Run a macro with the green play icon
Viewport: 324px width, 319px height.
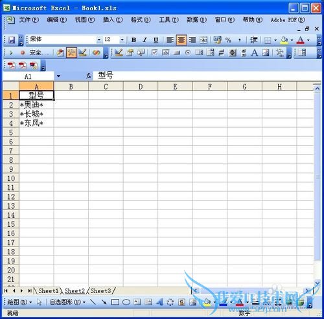click(x=11, y=53)
